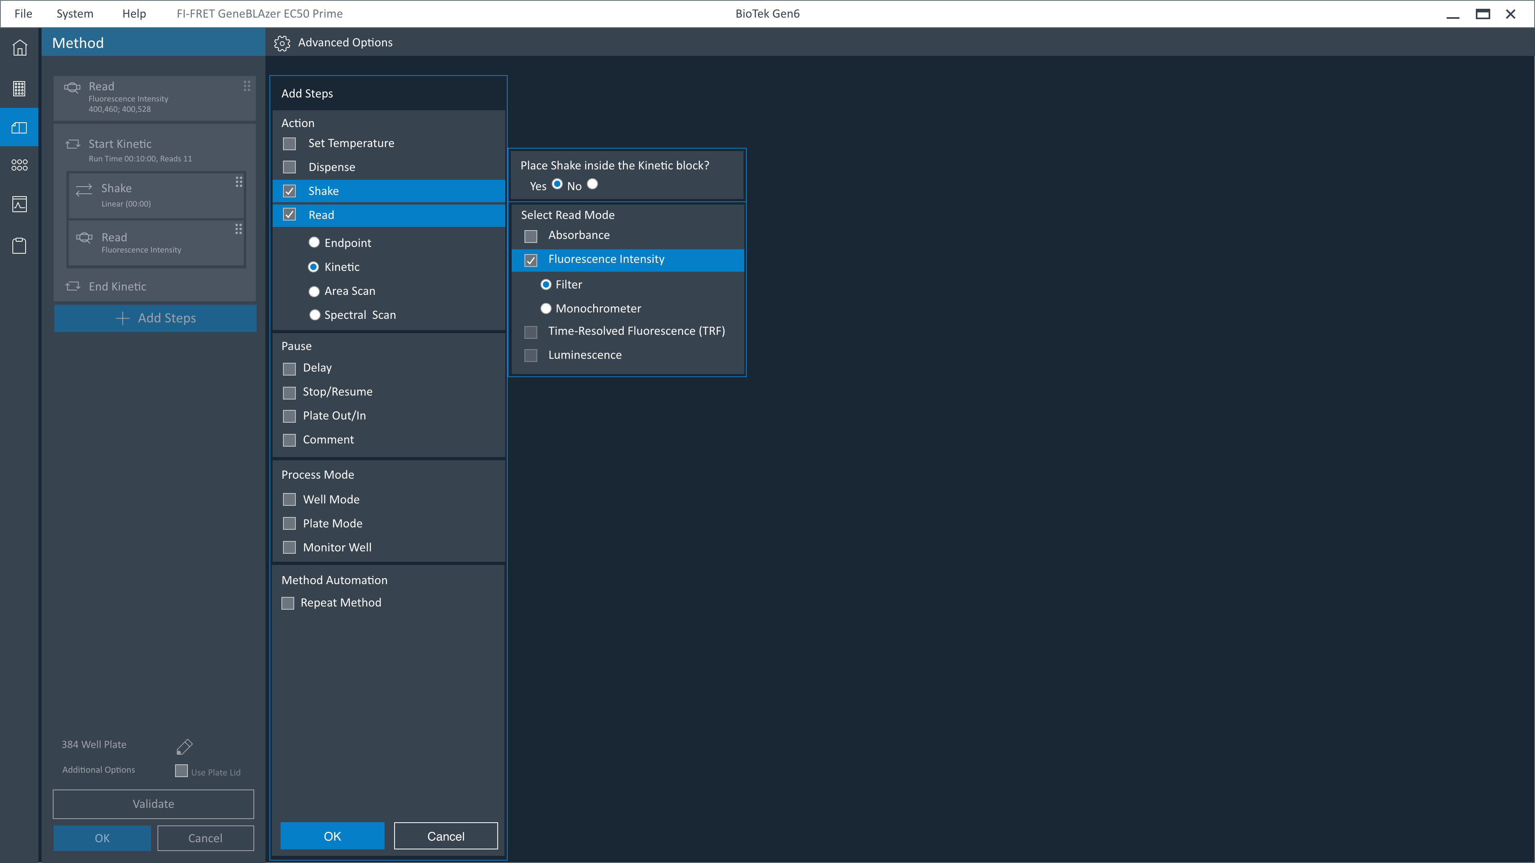Select the End Kinetic step
The width and height of the screenshot is (1535, 863).
point(155,286)
